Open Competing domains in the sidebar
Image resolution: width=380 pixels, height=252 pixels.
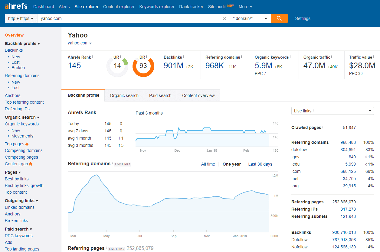(24, 150)
